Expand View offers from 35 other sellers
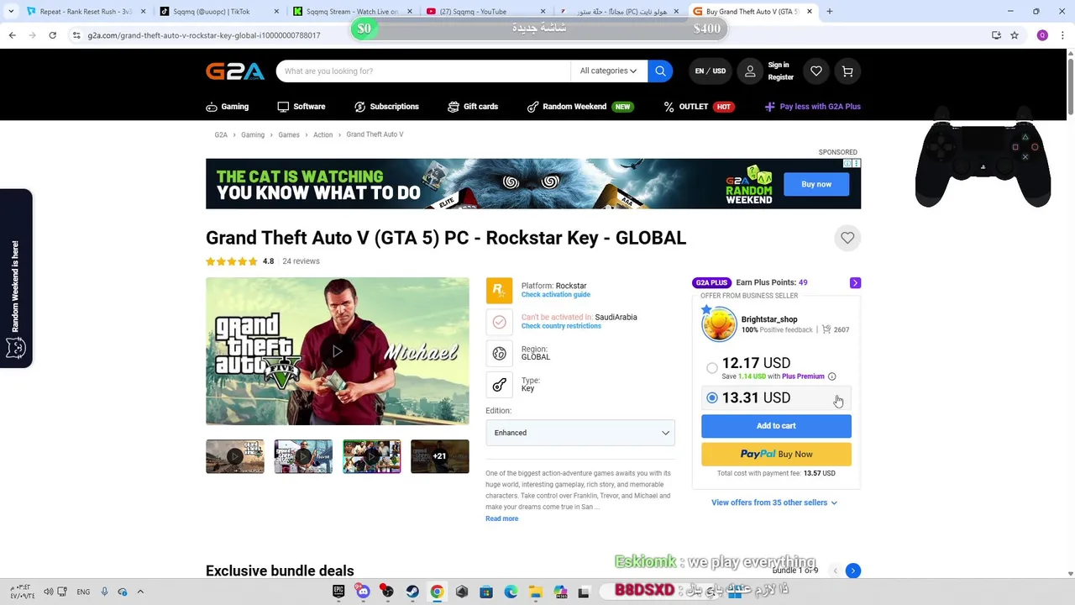The width and height of the screenshot is (1075, 605). [774, 502]
